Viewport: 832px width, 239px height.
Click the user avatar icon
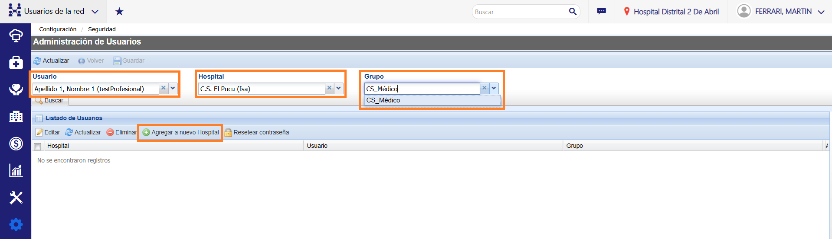click(x=744, y=11)
